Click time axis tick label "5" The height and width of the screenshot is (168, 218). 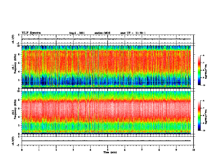pyautogui.click(x=108, y=150)
